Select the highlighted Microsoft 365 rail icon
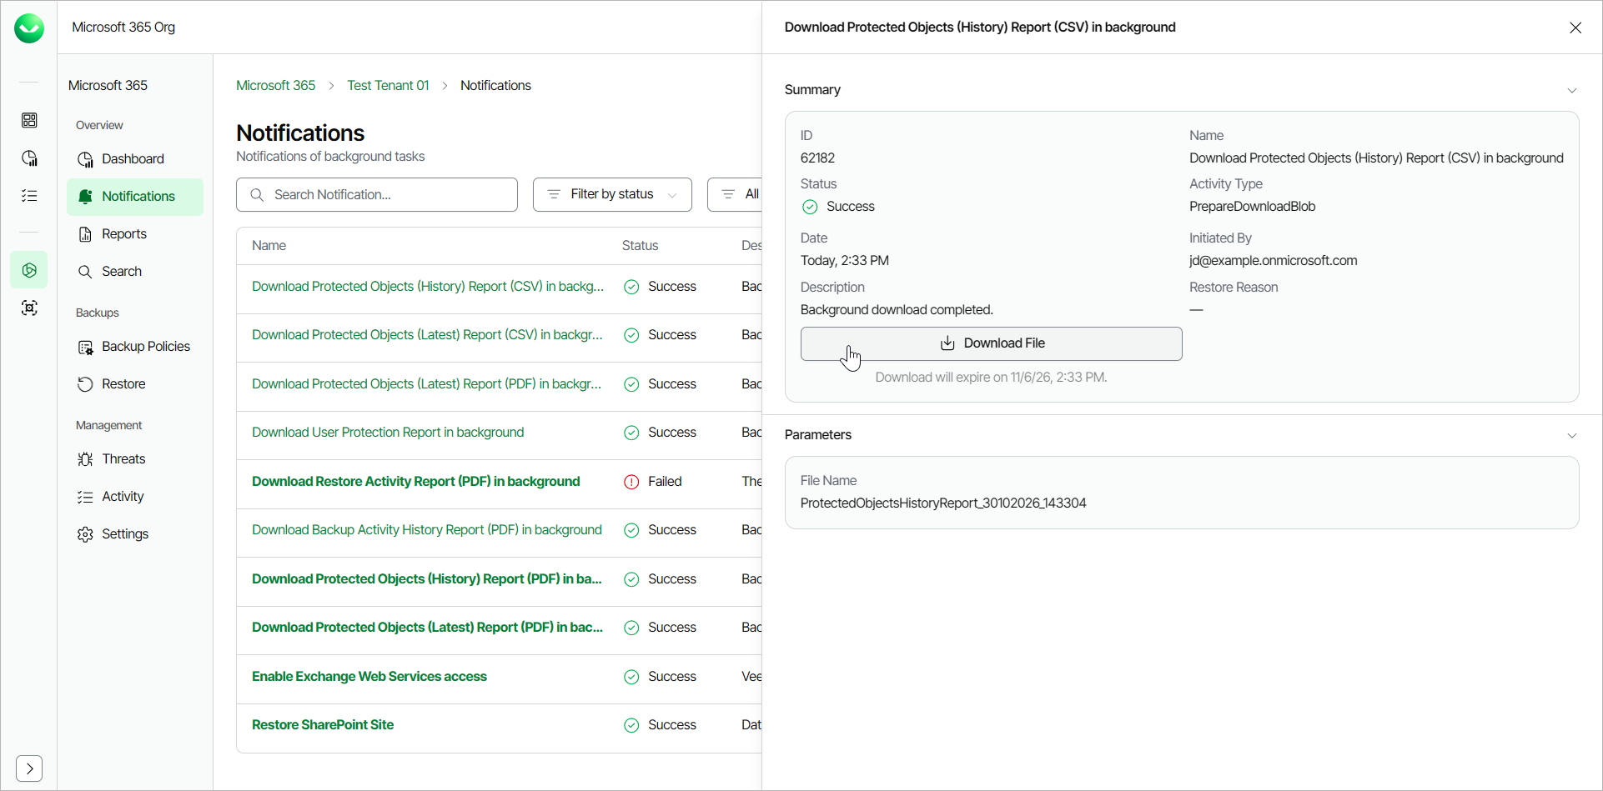Screen dimensions: 1603x791 pyautogui.click(x=29, y=270)
